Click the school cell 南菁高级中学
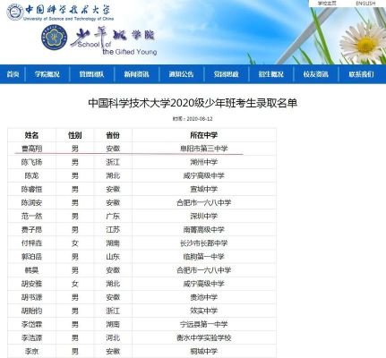The image size is (386, 358). pyautogui.click(x=204, y=230)
